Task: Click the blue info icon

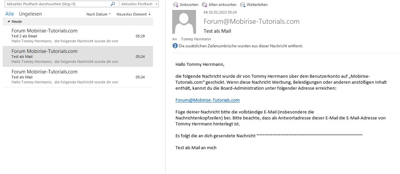Action: point(175,46)
